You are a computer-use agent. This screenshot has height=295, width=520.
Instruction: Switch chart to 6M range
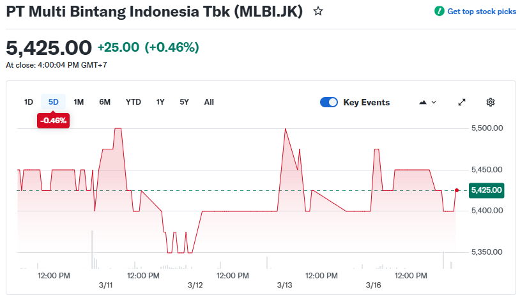pyautogui.click(x=105, y=102)
